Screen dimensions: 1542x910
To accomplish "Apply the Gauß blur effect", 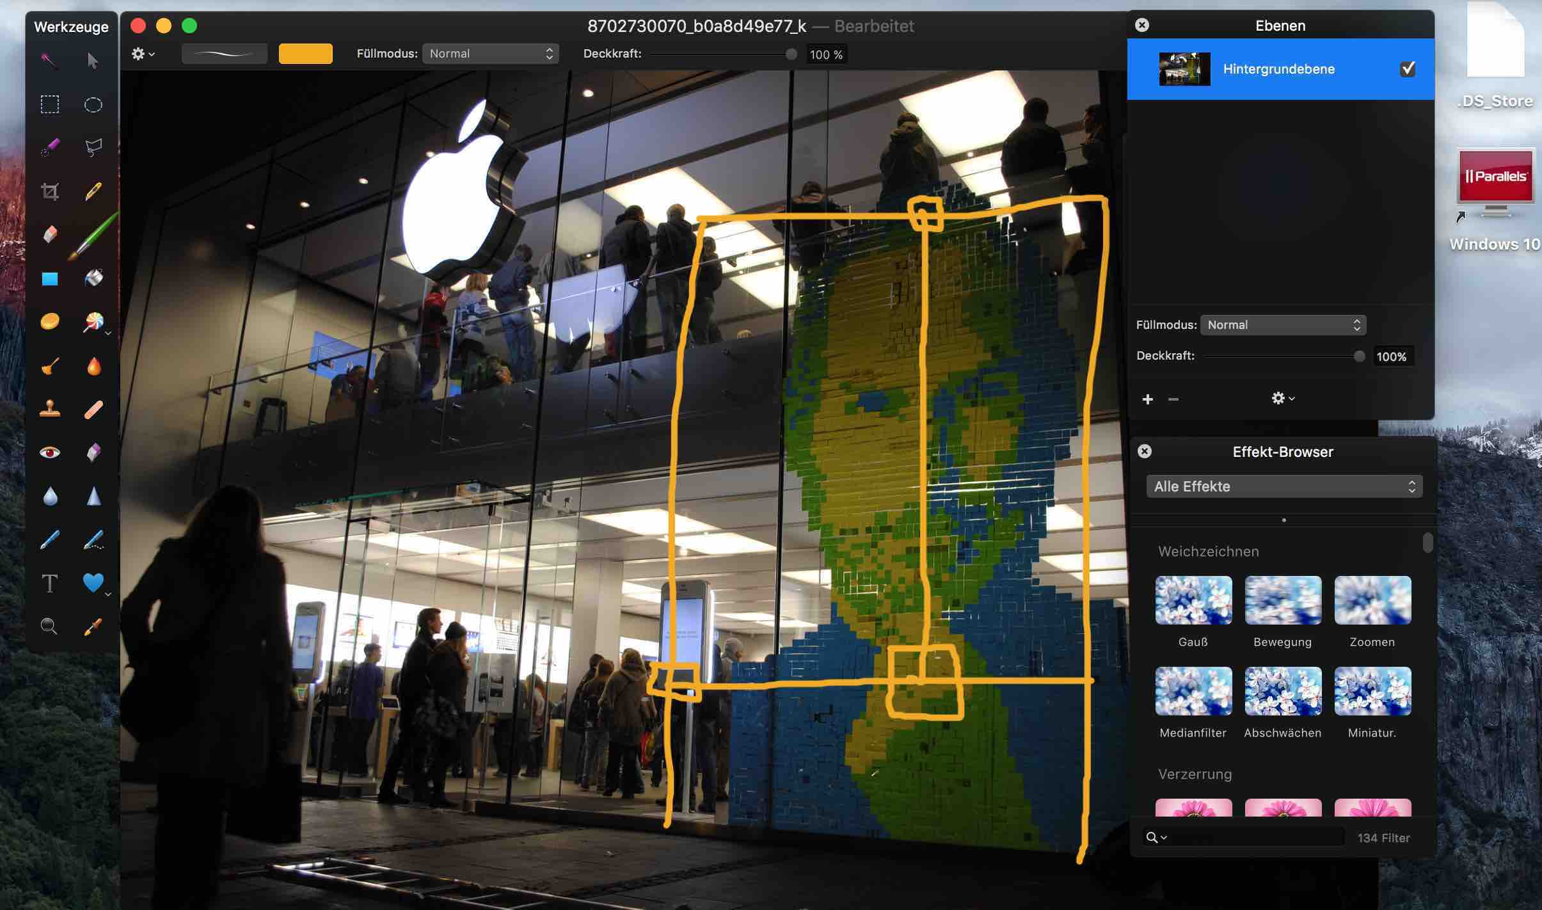I will click(x=1193, y=600).
